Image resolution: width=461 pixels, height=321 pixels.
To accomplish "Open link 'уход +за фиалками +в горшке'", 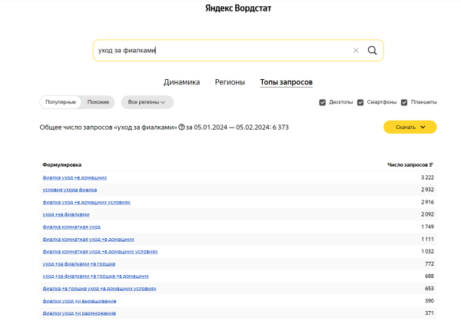I will click(x=79, y=264).
